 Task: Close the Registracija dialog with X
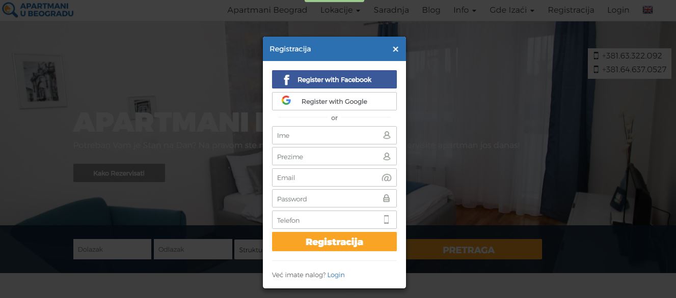click(395, 49)
